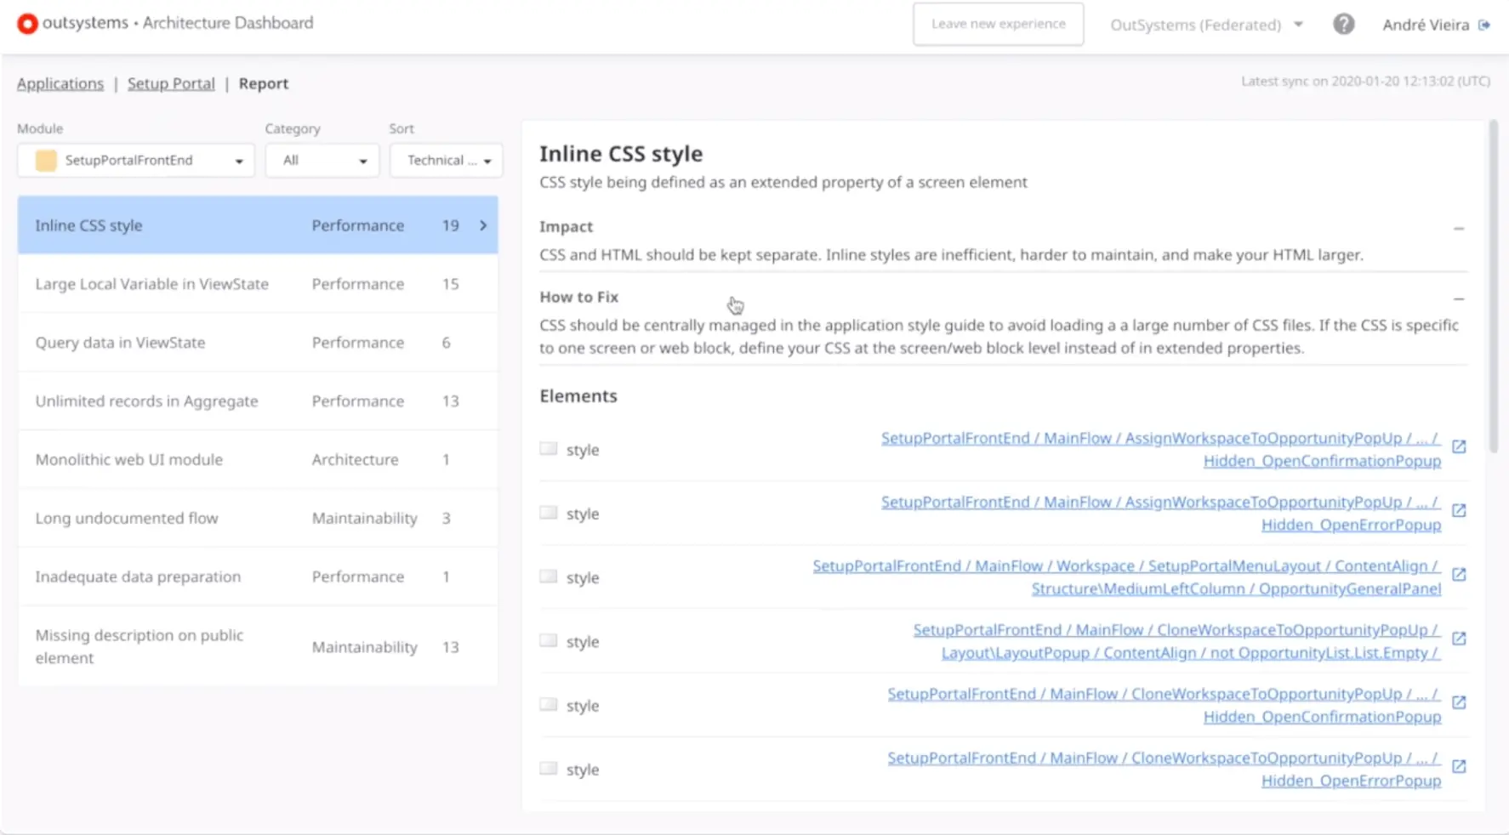Open external link icon for not OpportunityList.List.Empty element

1459,638
